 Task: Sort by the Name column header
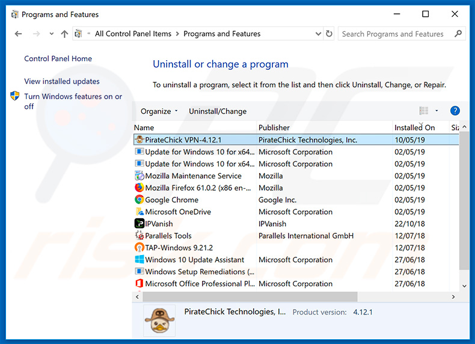(x=194, y=127)
